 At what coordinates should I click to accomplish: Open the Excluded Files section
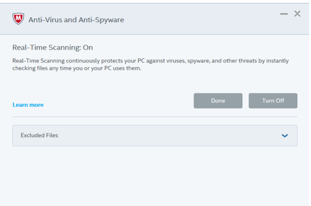(155, 135)
